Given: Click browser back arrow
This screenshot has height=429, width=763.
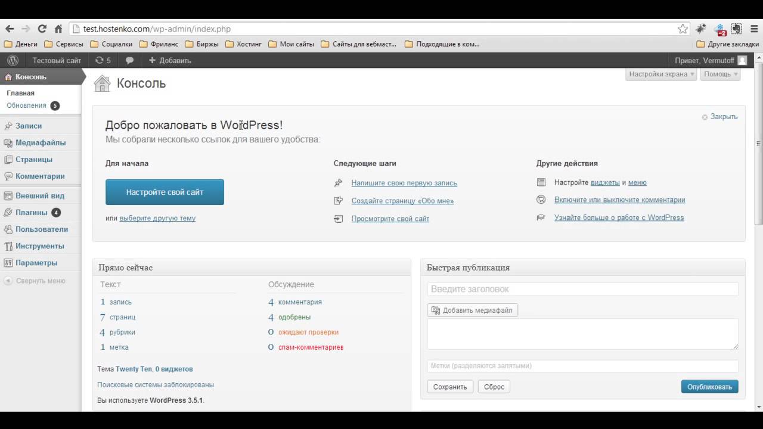Looking at the screenshot, I should (x=10, y=29).
